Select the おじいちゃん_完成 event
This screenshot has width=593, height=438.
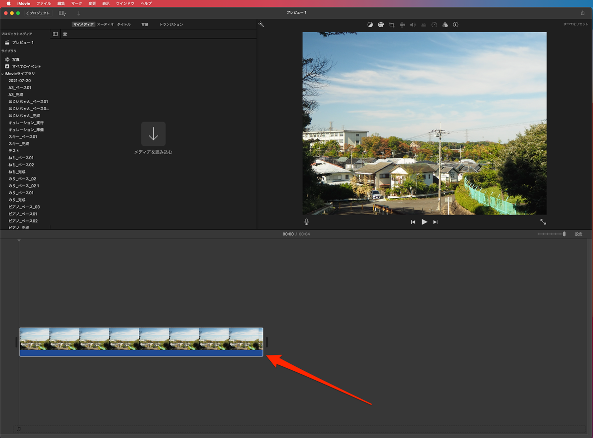(25, 116)
